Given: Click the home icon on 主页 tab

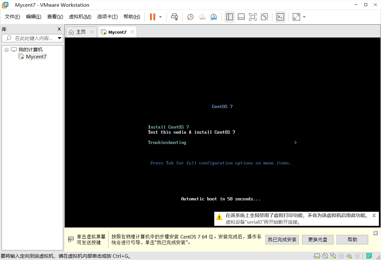Looking at the screenshot, I should (71, 32).
